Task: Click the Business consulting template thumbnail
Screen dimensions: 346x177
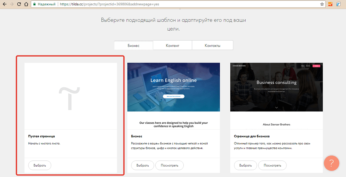Action: click(276, 87)
